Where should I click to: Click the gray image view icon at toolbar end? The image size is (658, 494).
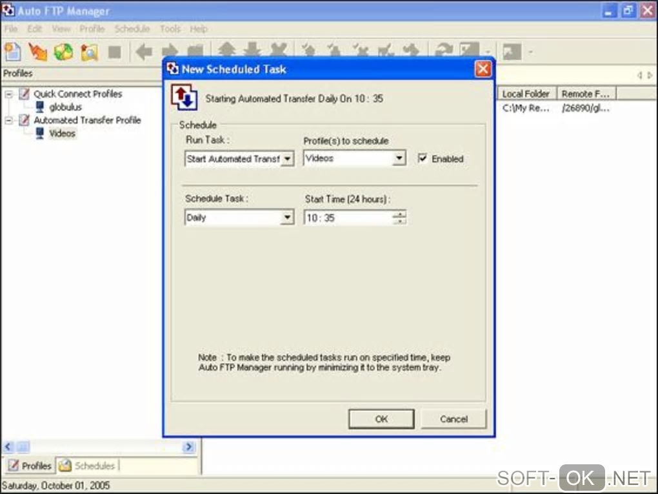(x=512, y=52)
